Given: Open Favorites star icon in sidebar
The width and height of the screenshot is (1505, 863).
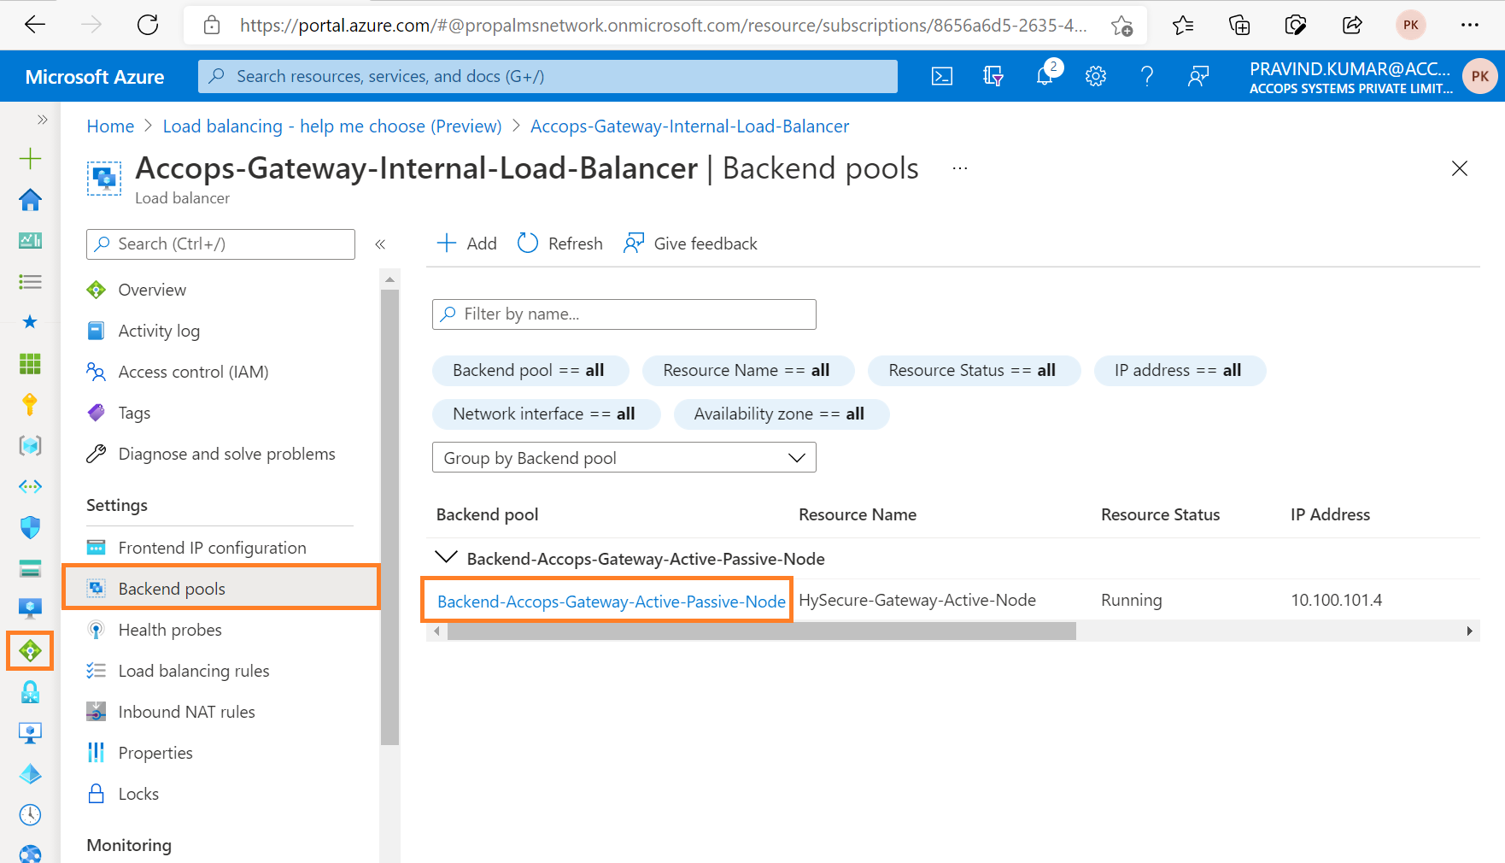Looking at the screenshot, I should 30,322.
